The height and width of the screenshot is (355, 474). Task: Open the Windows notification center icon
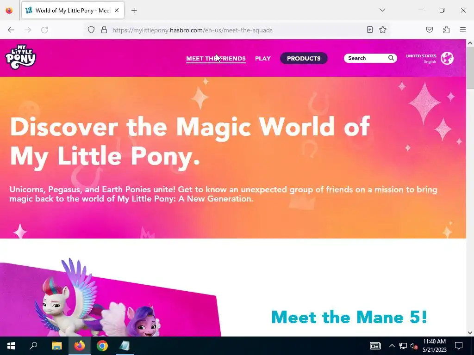click(459, 346)
